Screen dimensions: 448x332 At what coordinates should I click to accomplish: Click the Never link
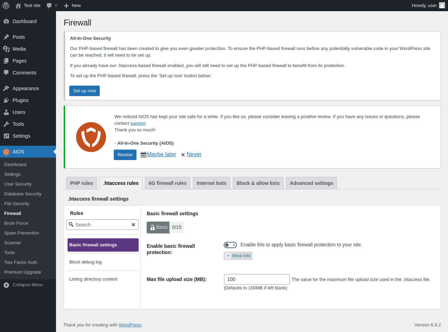(x=194, y=154)
